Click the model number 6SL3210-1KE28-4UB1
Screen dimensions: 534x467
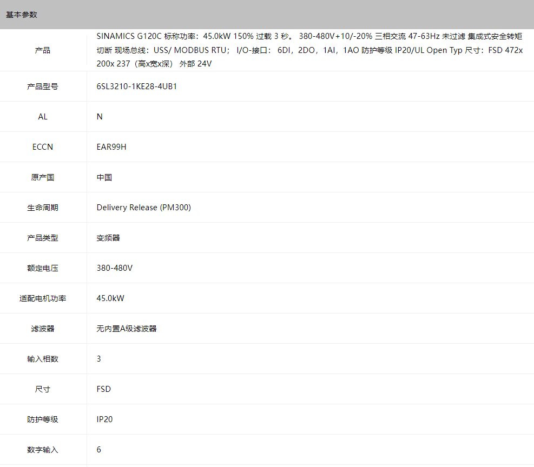pyautogui.click(x=136, y=86)
